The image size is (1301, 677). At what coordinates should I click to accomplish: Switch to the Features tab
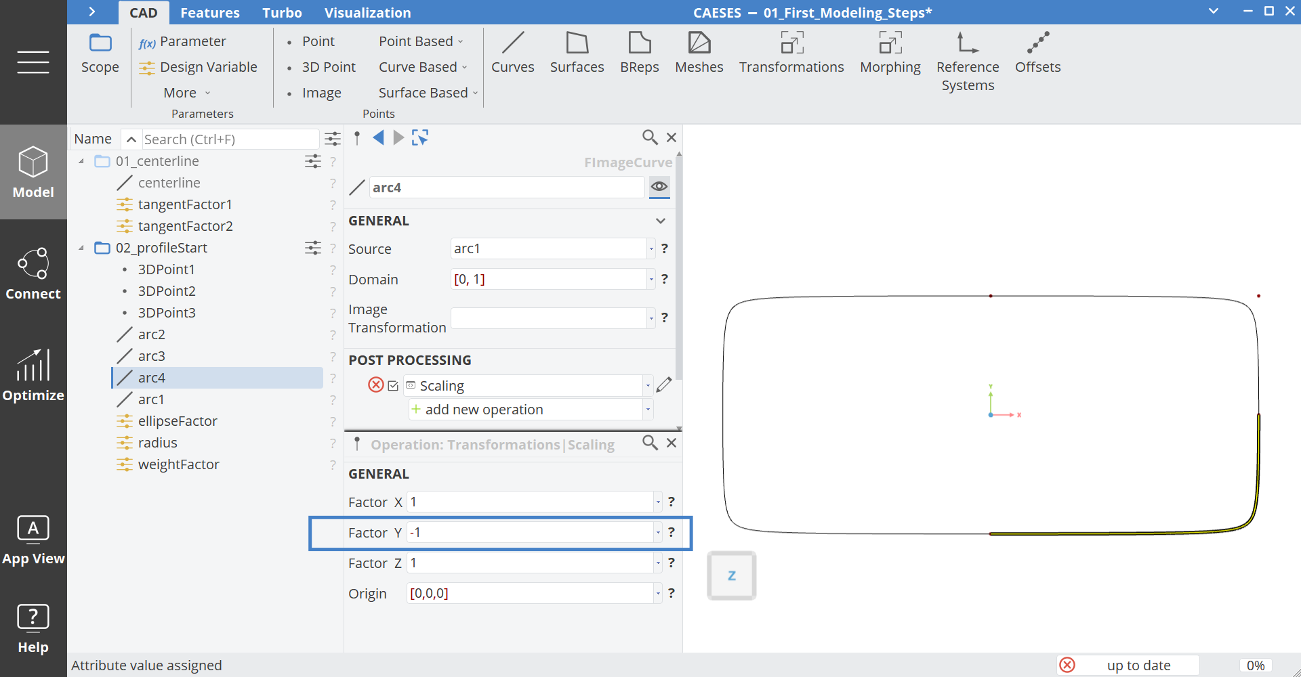coord(210,12)
